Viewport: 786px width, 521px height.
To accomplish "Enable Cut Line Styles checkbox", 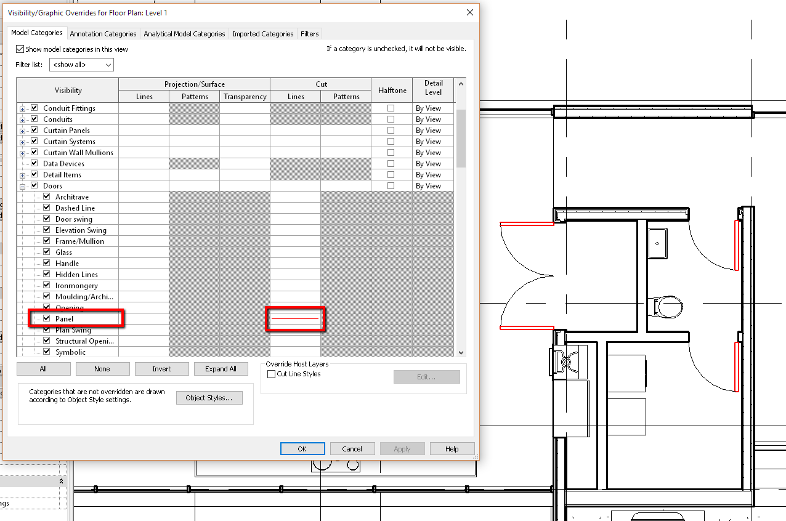I will tap(272, 374).
